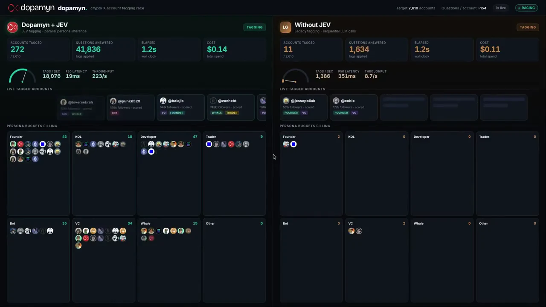Click the '223/s' throughput value
Viewport: 546px width, 307px height.
(x=99, y=76)
